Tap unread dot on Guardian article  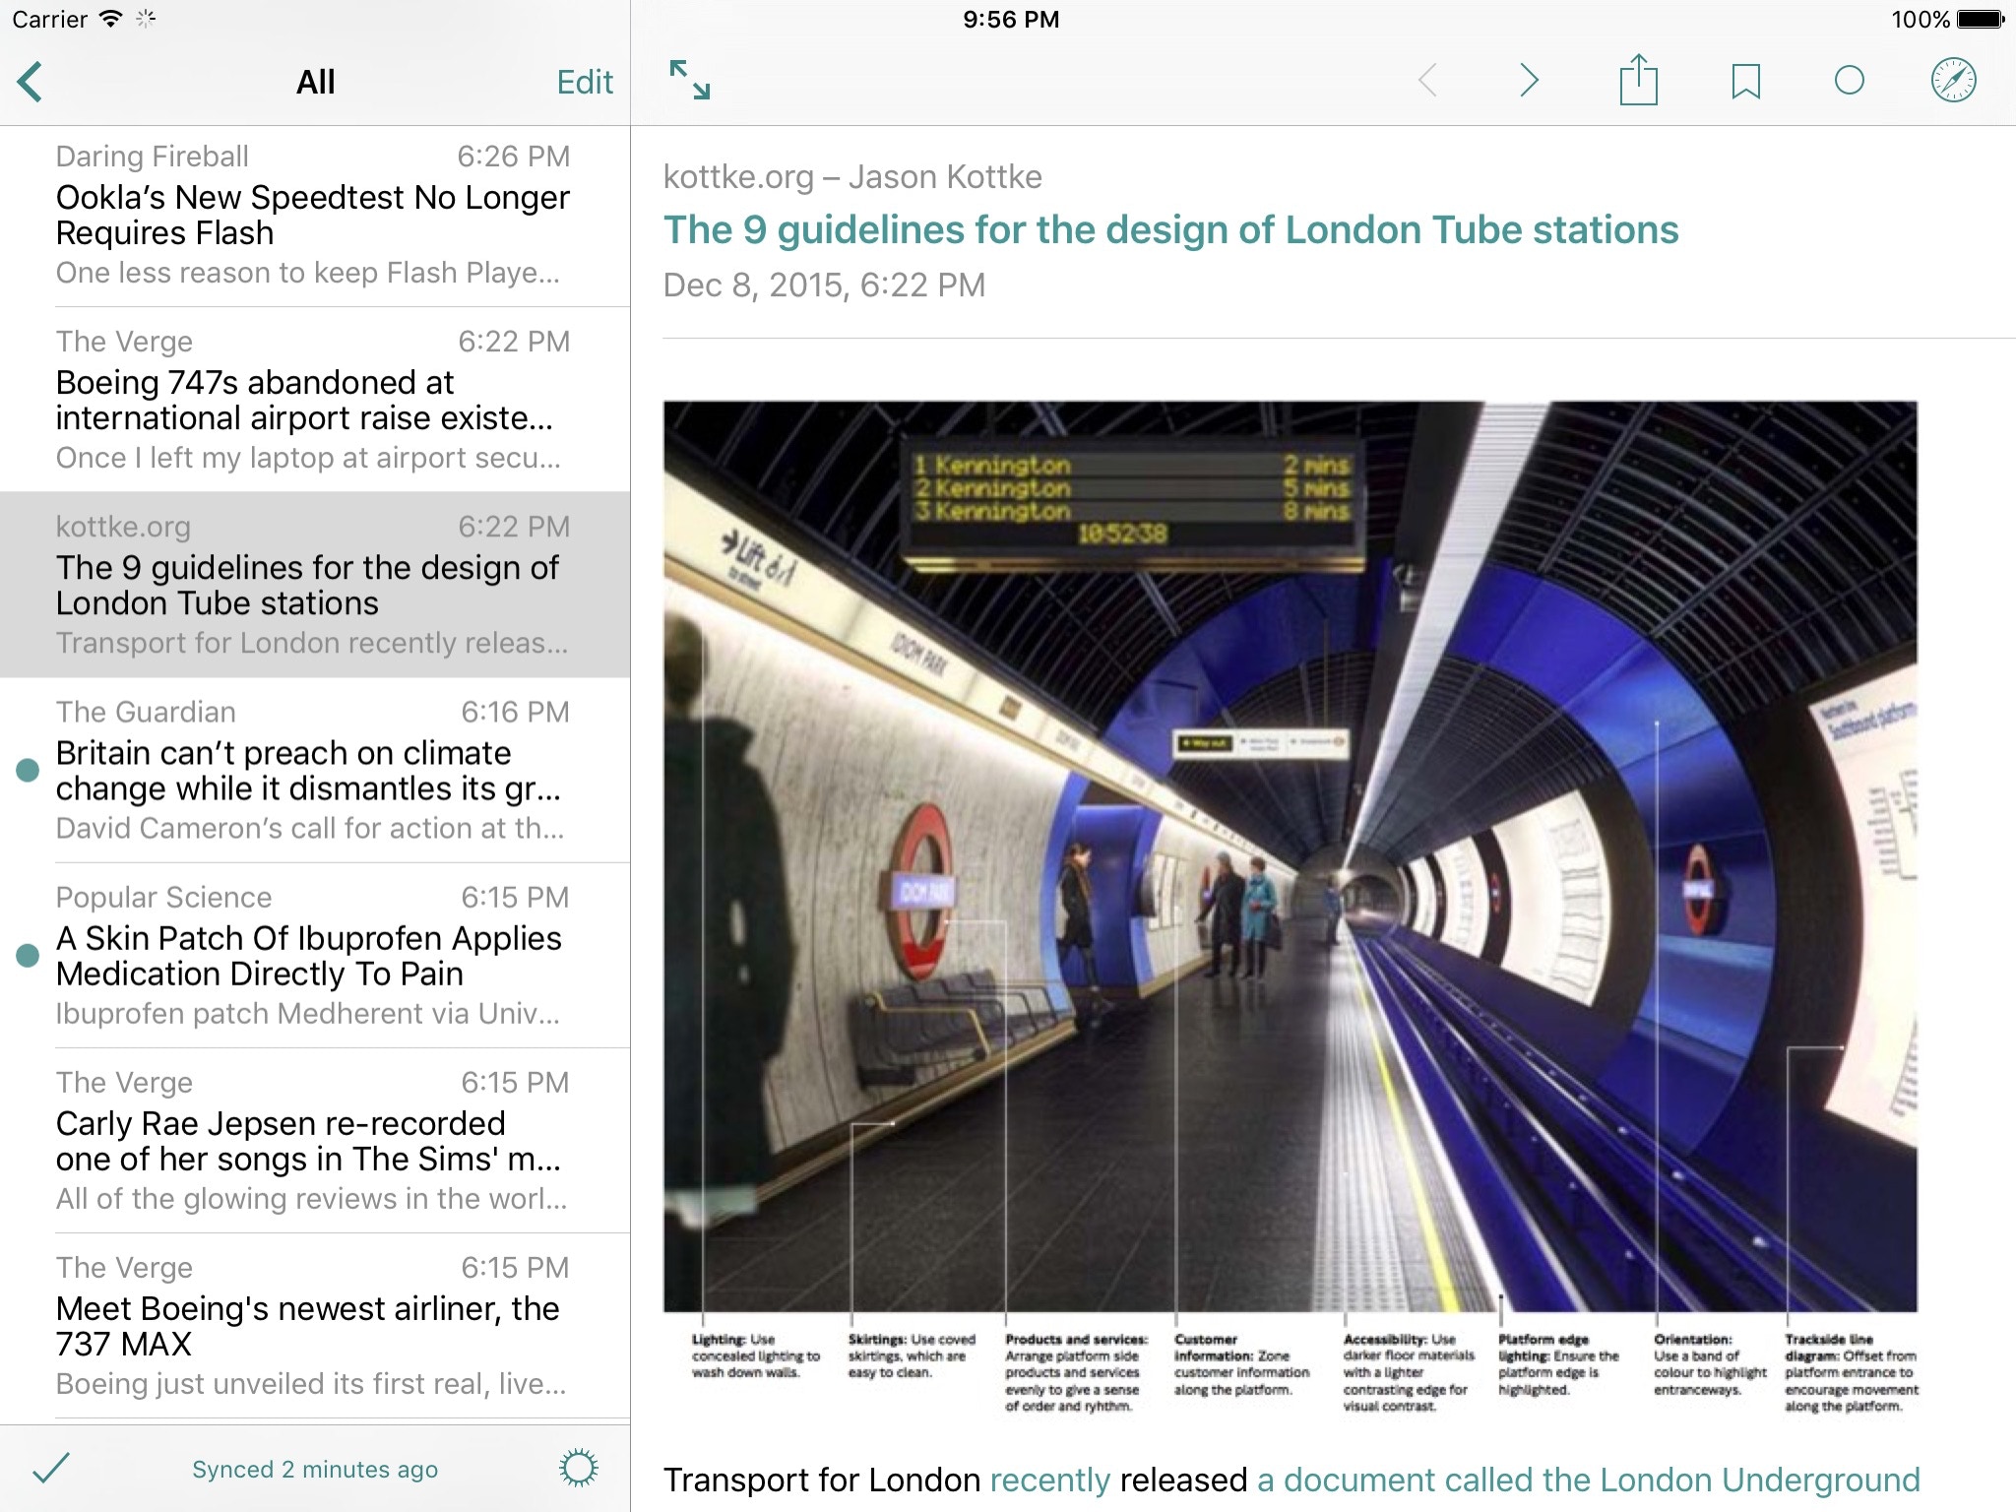point(28,770)
